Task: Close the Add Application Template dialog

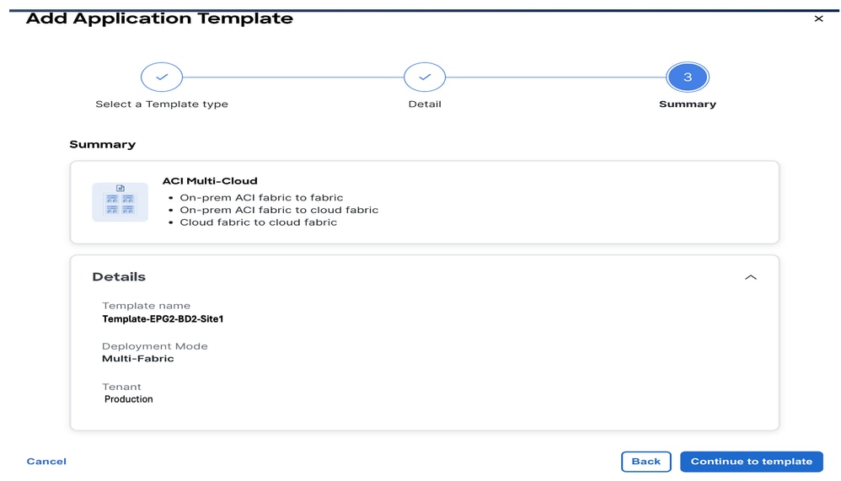Action: point(818,19)
